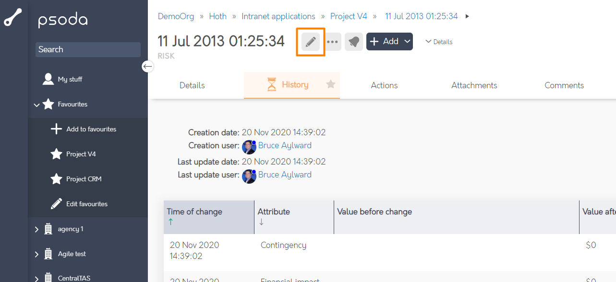Collapse the sidebar with the left arrow
This screenshot has width=616, height=282.
tap(147, 66)
